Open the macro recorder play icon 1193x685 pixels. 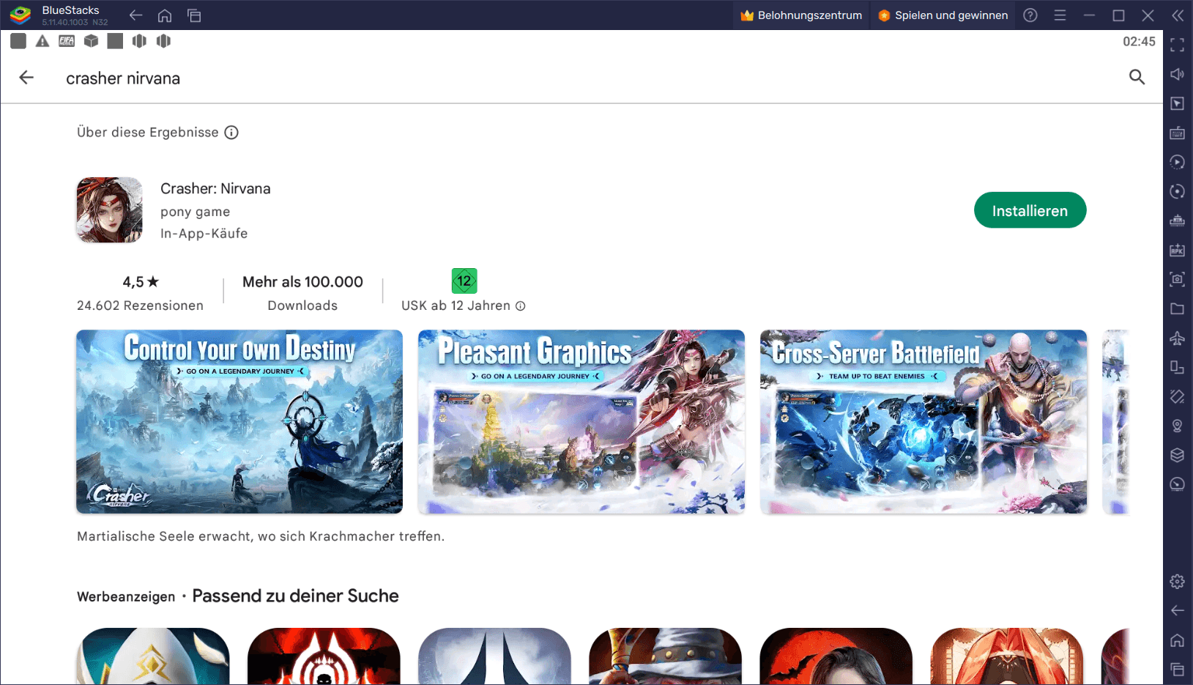coord(1177,162)
